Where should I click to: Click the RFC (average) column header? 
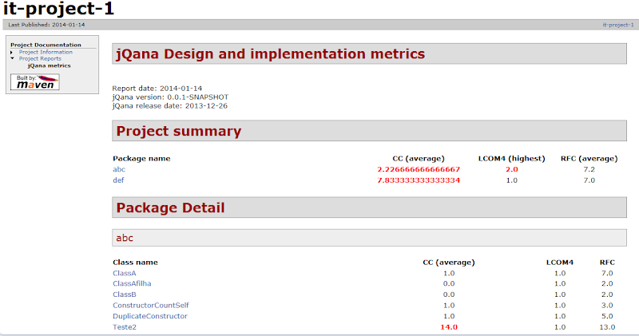[x=589, y=159]
